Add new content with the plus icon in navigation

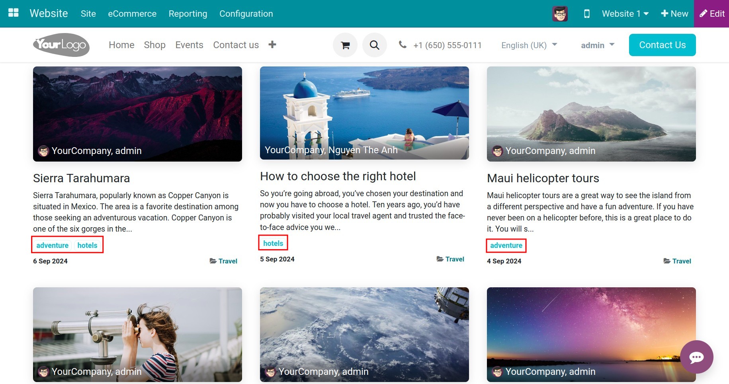click(272, 45)
